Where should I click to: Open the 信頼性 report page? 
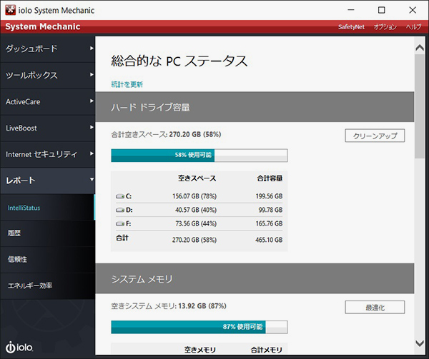pos(47,259)
